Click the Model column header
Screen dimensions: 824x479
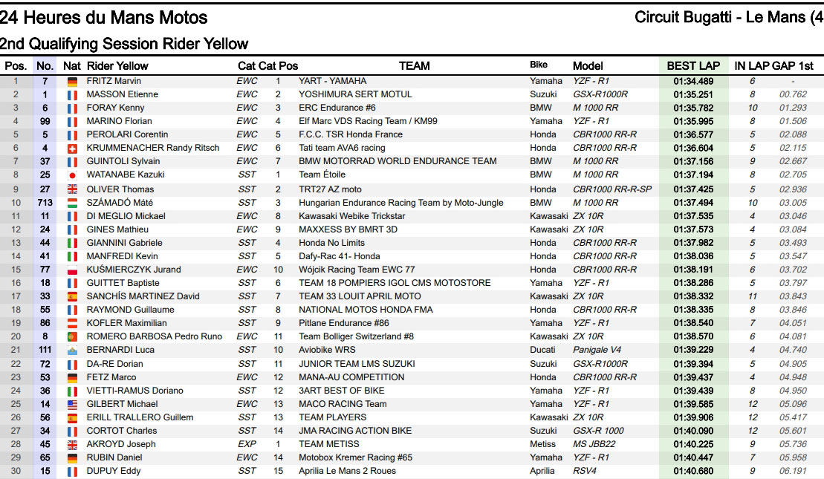click(x=588, y=65)
